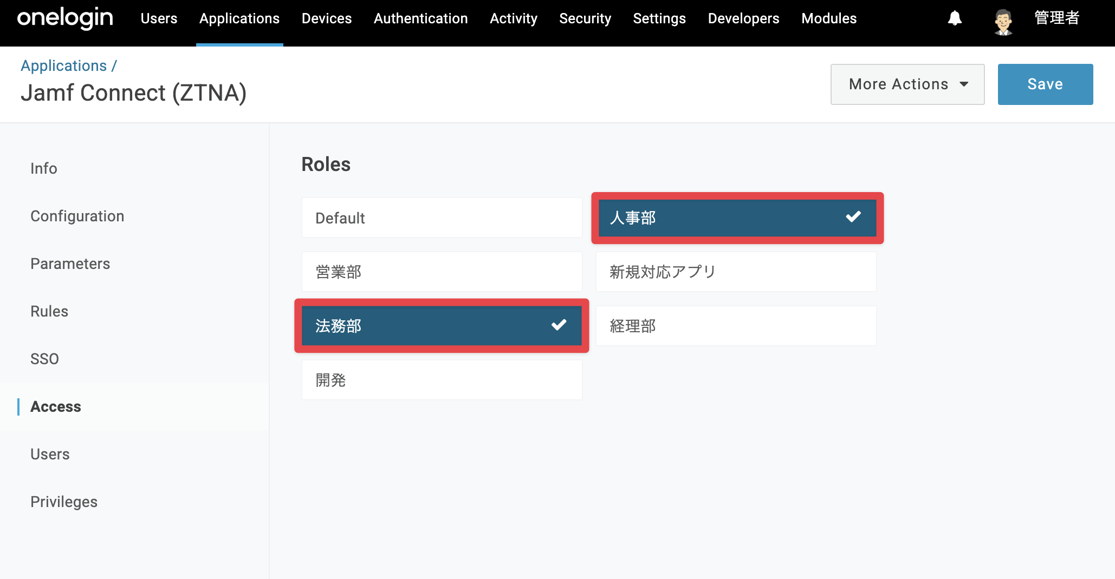
Task: Switch to the Parameters tab
Action: tap(70, 264)
